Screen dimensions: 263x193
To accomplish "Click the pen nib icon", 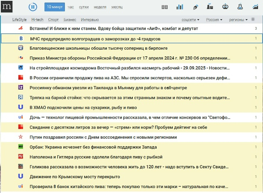I will pyautogui.click(x=196, y=7).
